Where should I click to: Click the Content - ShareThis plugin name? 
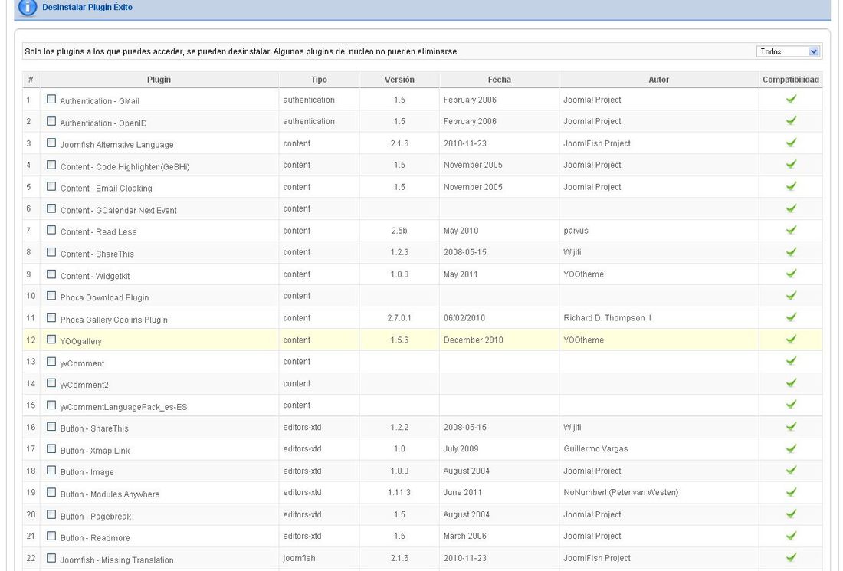pyautogui.click(x=97, y=254)
